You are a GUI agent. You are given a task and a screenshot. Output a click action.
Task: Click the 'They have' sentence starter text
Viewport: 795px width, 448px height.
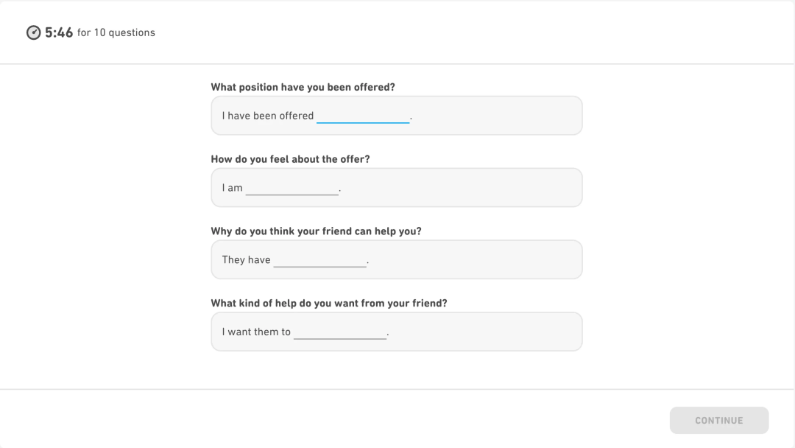246,259
